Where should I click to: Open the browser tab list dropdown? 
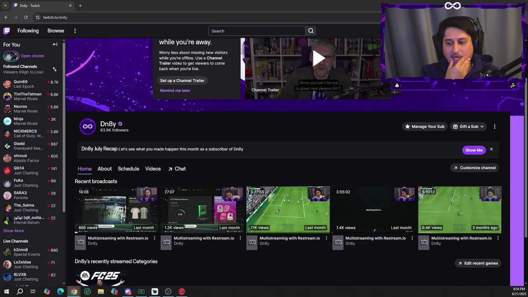tap(5, 5)
